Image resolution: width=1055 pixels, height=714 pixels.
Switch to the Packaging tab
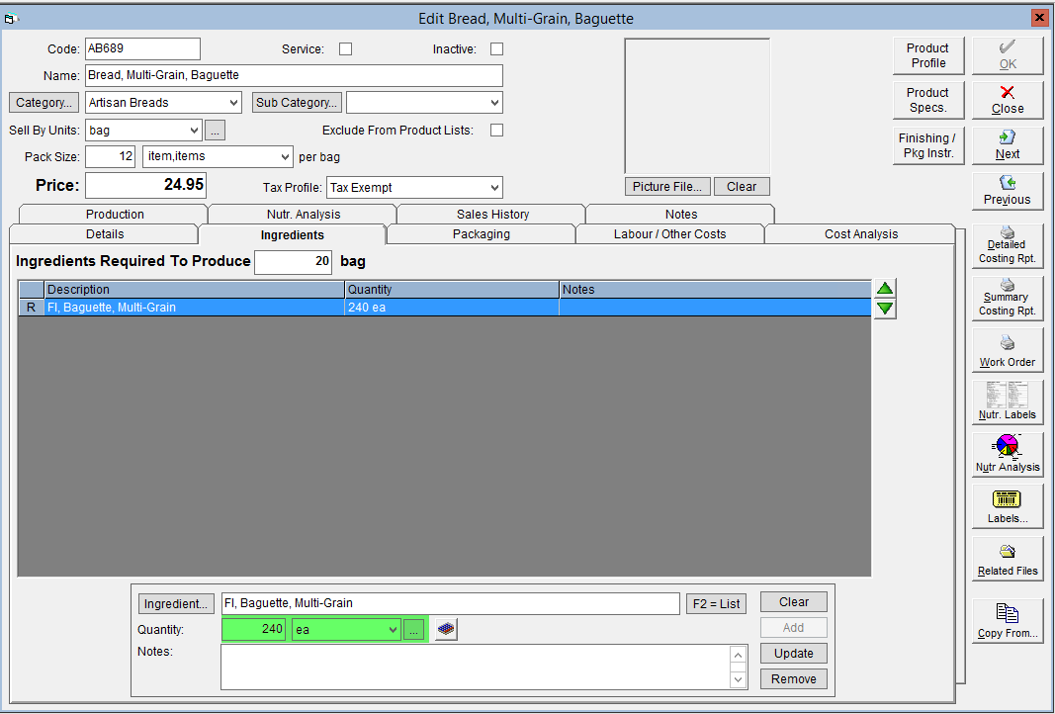click(482, 234)
